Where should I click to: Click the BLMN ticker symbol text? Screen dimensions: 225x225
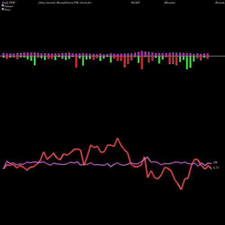[x=135, y=3]
